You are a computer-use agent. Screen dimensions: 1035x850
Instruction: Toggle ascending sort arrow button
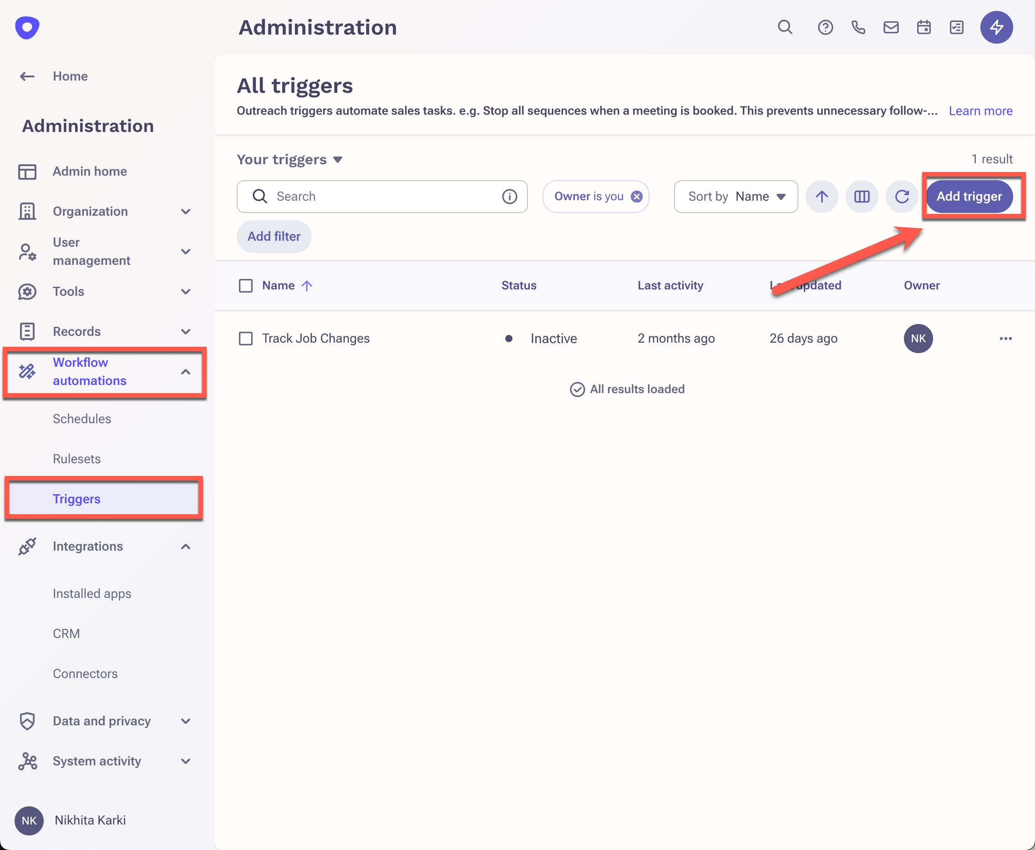822,196
